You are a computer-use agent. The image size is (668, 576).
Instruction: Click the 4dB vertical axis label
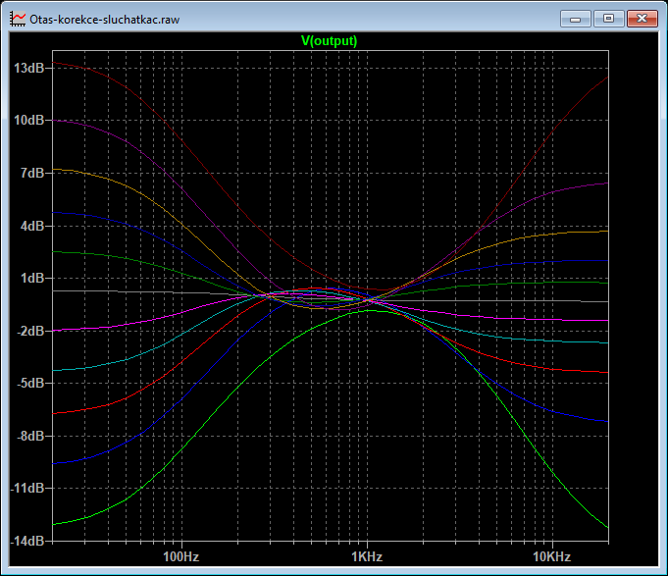[x=32, y=226]
